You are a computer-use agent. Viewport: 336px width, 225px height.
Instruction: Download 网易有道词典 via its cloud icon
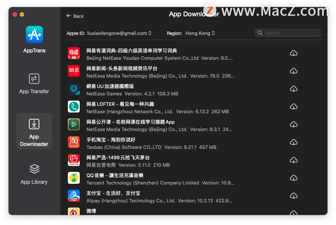pyautogui.click(x=294, y=53)
